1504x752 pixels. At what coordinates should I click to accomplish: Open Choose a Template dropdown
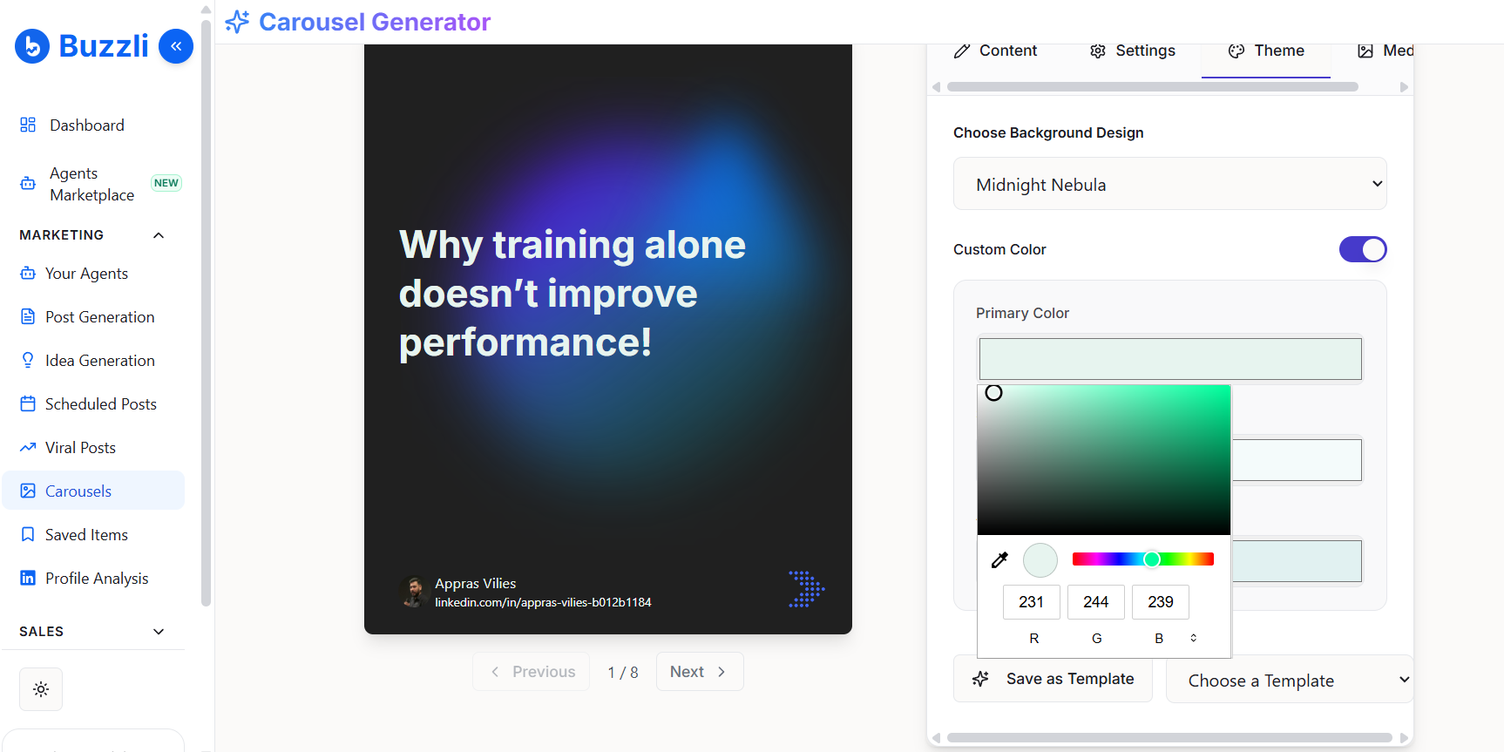(x=1290, y=680)
